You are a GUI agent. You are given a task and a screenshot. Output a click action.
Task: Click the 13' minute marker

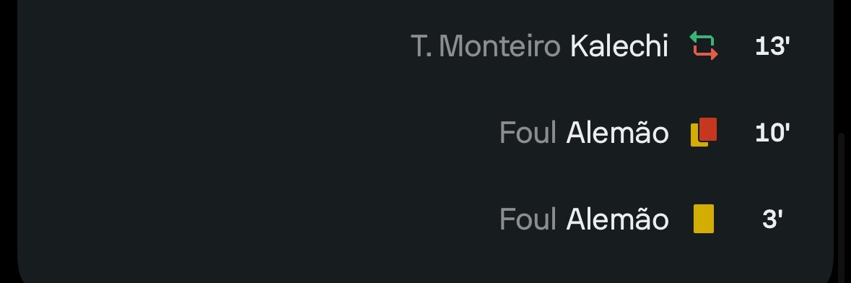pos(772,46)
